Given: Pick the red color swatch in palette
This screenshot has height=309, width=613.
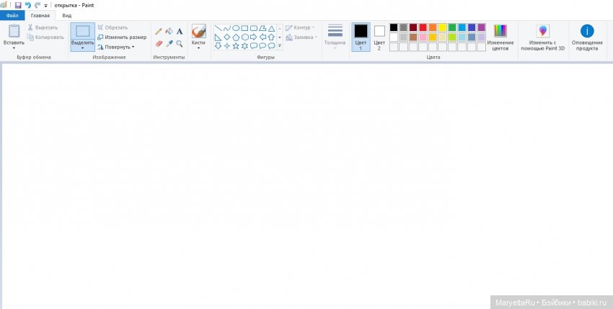Looking at the screenshot, I should (x=423, y=27).
